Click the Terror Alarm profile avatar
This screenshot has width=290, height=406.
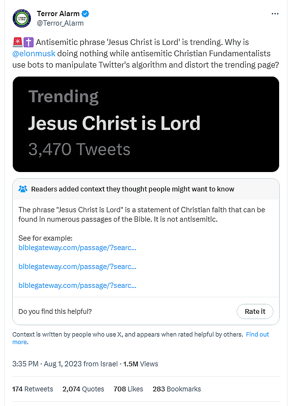pyautogui.click(x=22, y=18)
